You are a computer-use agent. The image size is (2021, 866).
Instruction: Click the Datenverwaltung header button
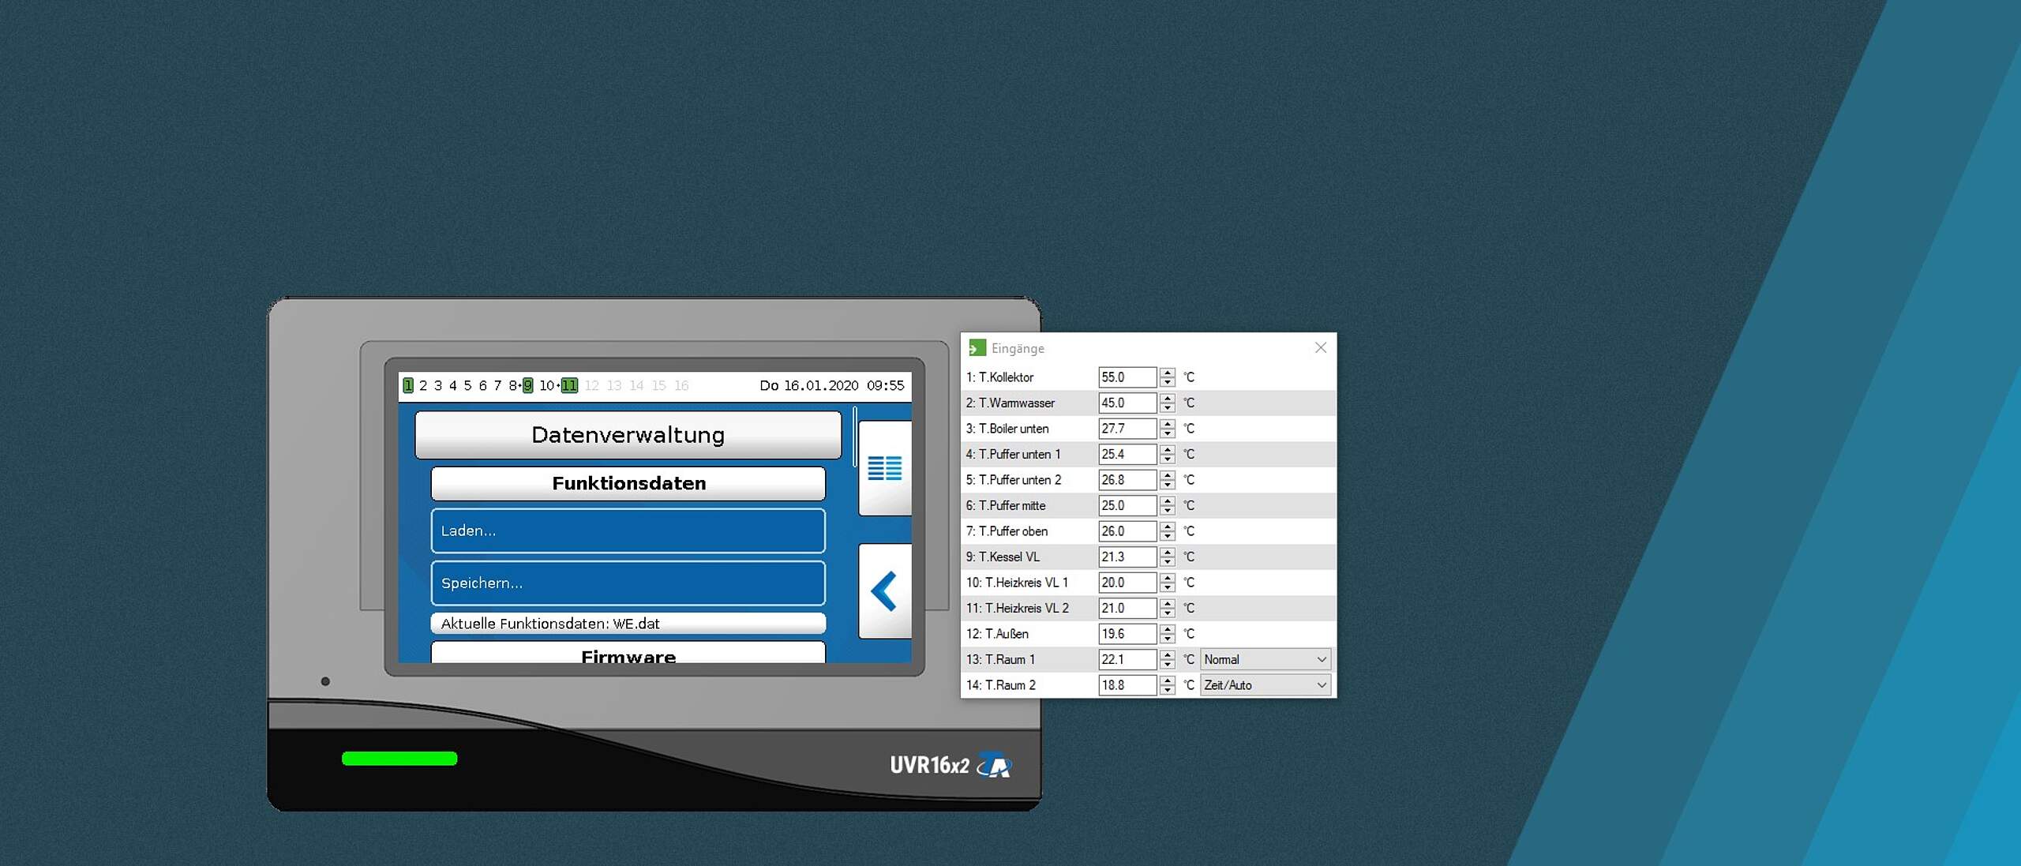(628, 435)
